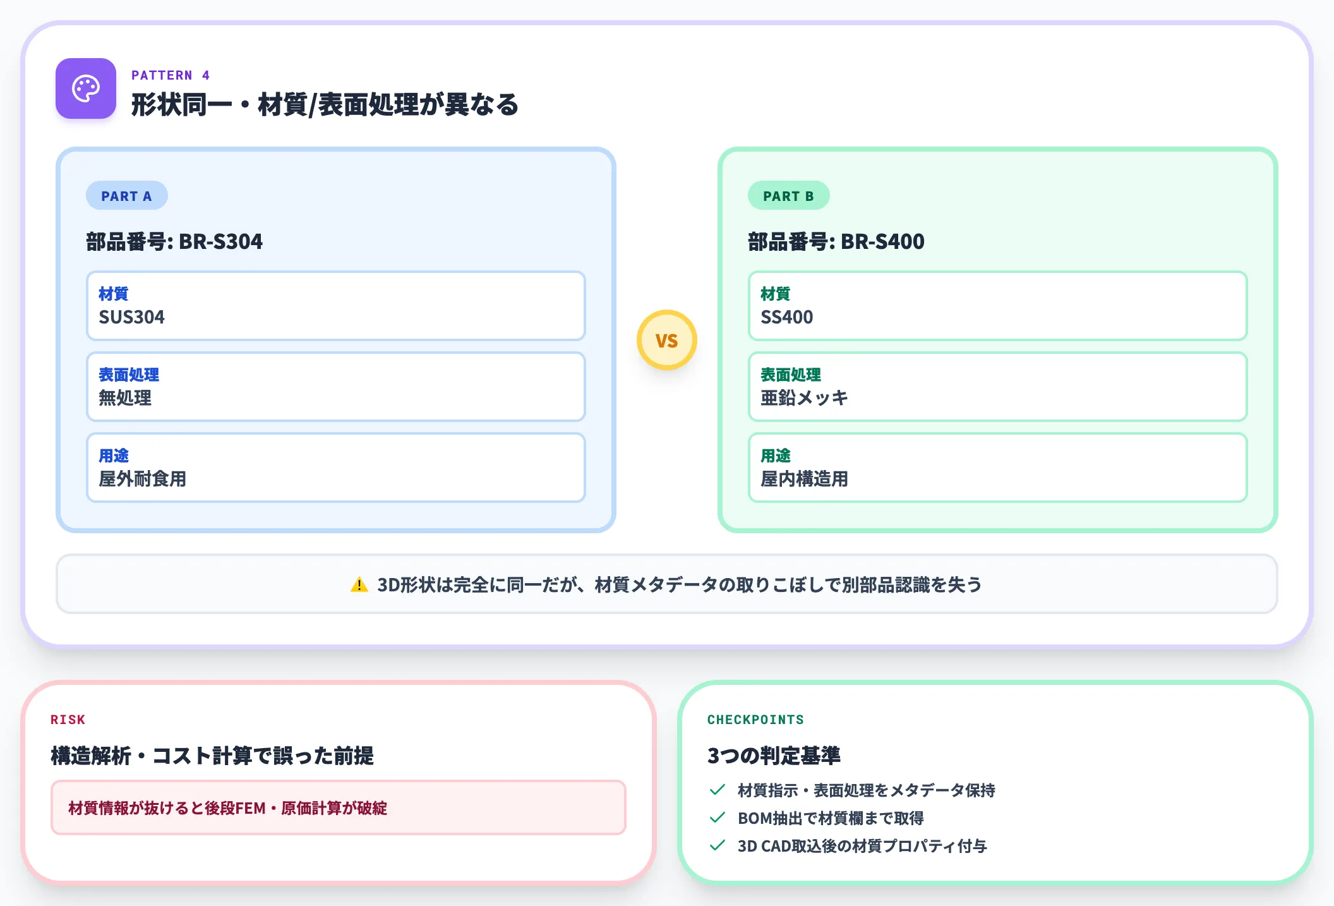Click the 3つの判定基準 heading
Screen dimensions: 1334x906
tap(774, 756)
